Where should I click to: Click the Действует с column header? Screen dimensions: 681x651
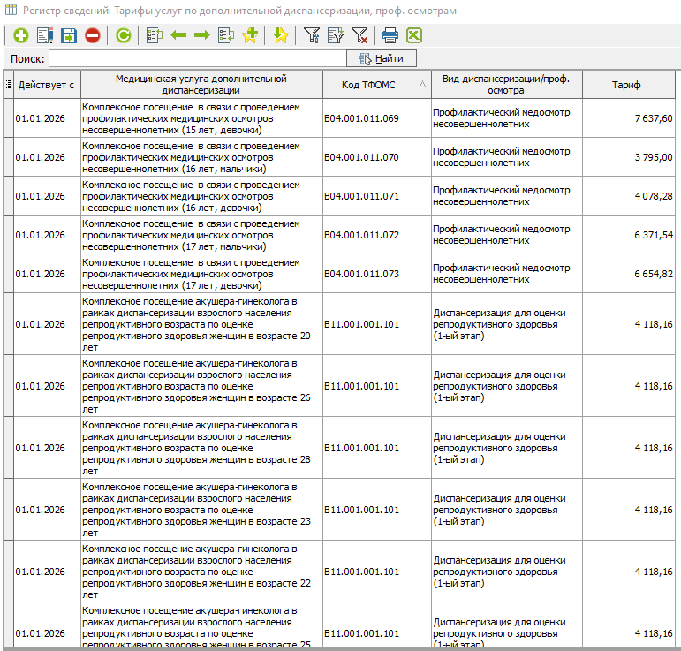[x=46, y=85]
